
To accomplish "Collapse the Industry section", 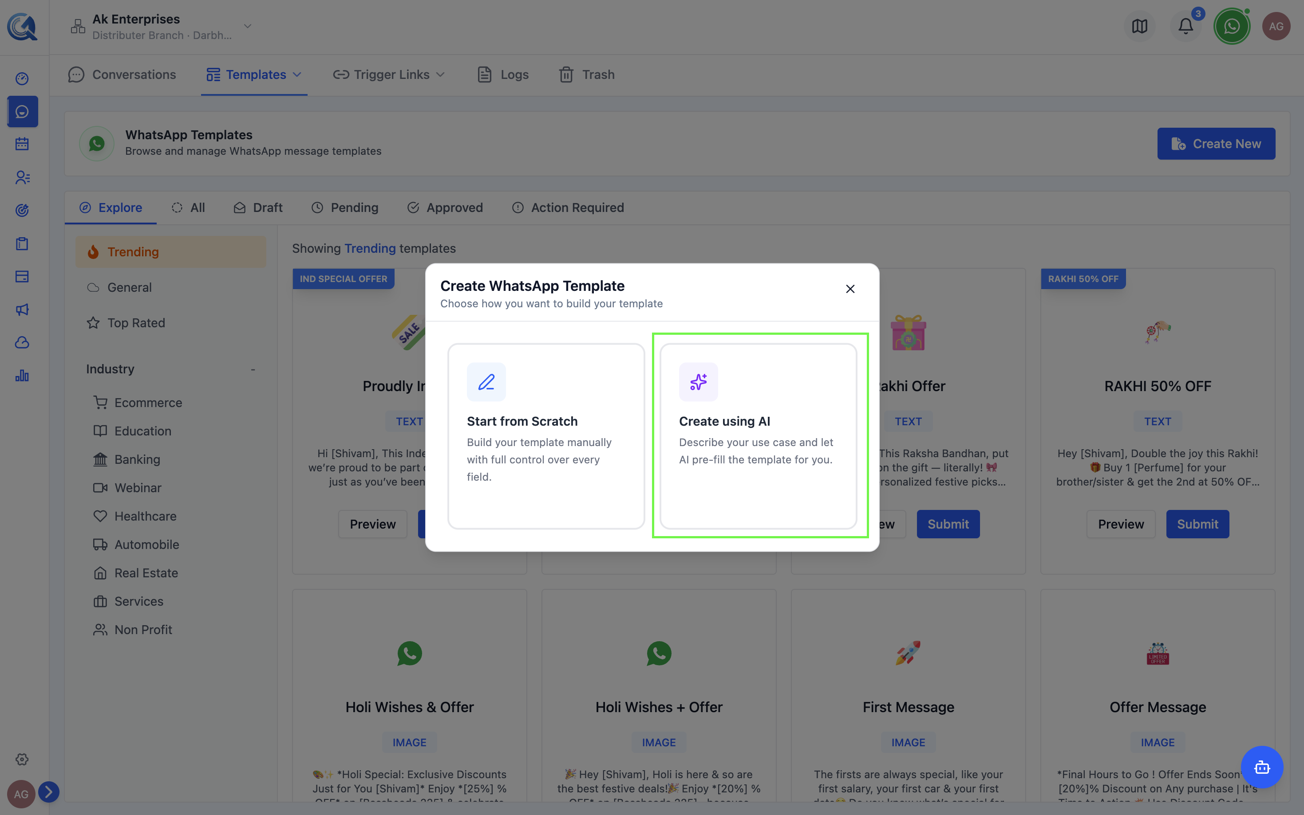I will click(x=170, y=369).
